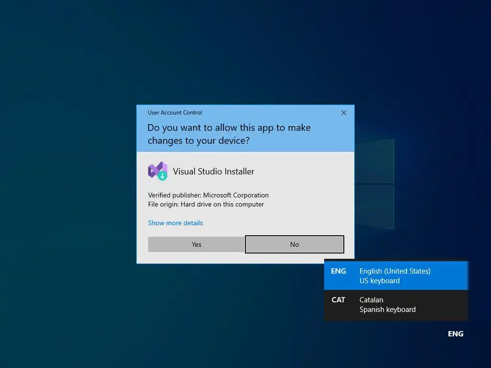Select English (United States) US keyboard
This screenshot has height=368, width=491.
(x=396, y=276)
